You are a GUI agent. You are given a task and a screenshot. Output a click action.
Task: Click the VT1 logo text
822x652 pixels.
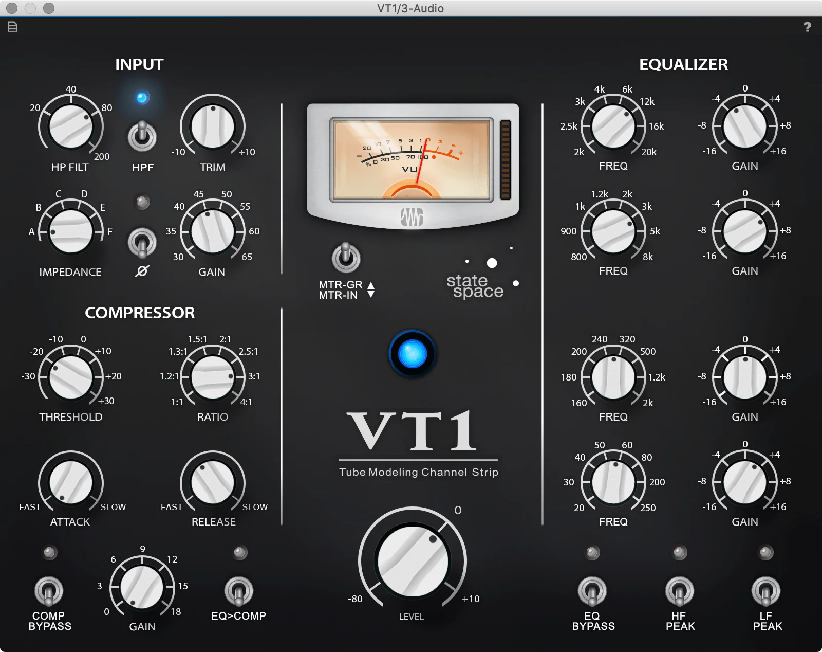coord(413,431)
